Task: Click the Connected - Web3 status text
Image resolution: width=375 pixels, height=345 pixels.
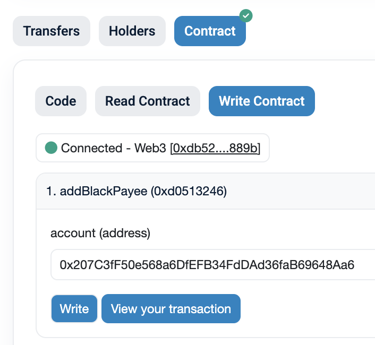Action: pyautogui.click(x=113, y=148)
